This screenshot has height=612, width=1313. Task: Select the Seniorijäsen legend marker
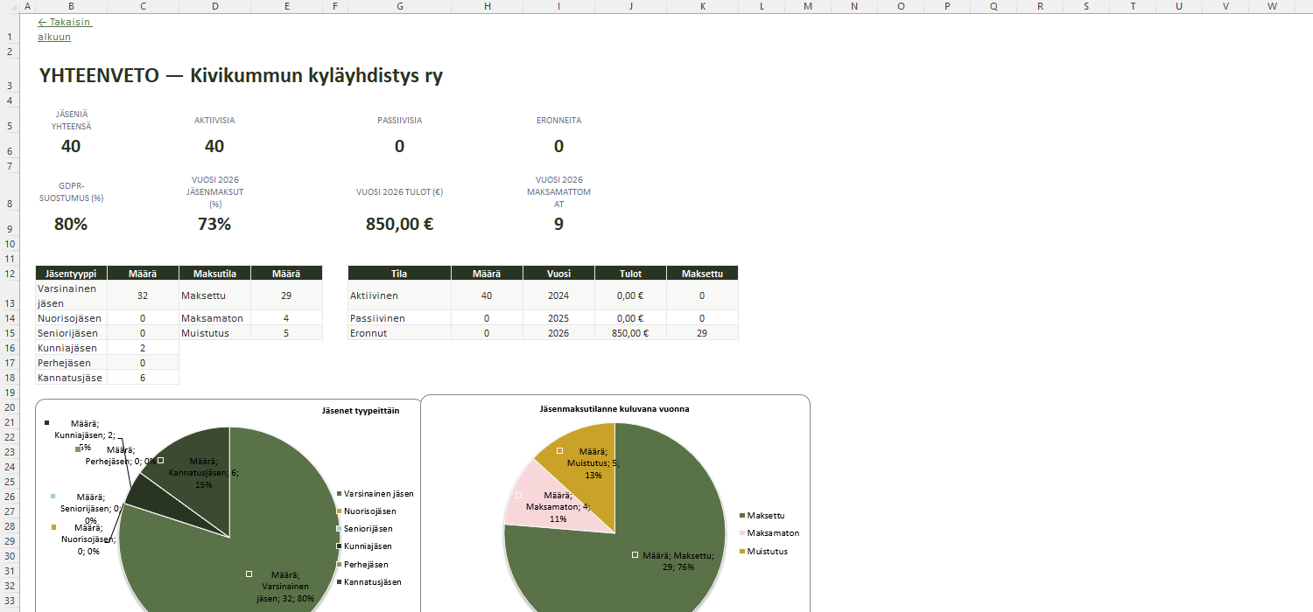click(340, 529)
